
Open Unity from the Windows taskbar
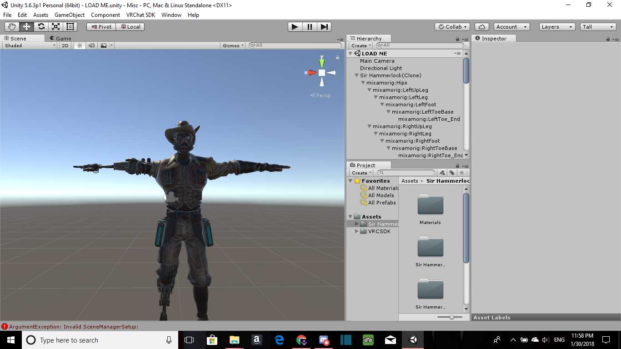(x=413, y=340)
